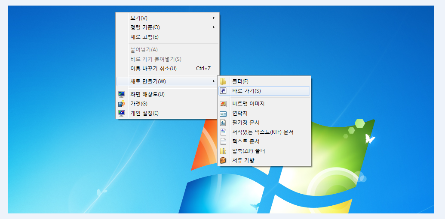Expand the 보기(V) submenu arrow
Viewport: 445px width, 219px height.
point(213,18)
